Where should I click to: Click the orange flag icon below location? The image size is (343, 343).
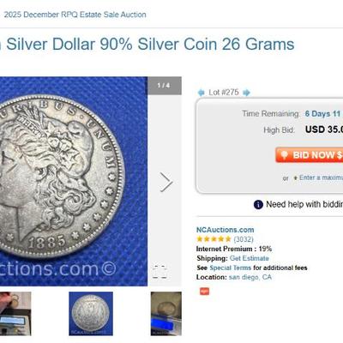(x=204, y=292)
